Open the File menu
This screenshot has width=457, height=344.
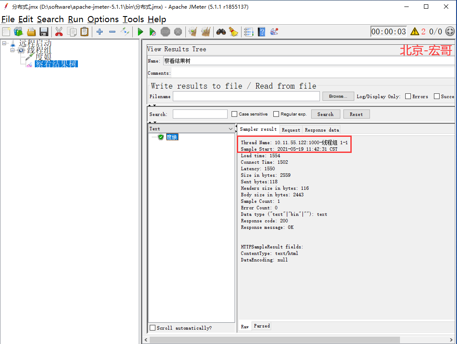coord(8,19)
